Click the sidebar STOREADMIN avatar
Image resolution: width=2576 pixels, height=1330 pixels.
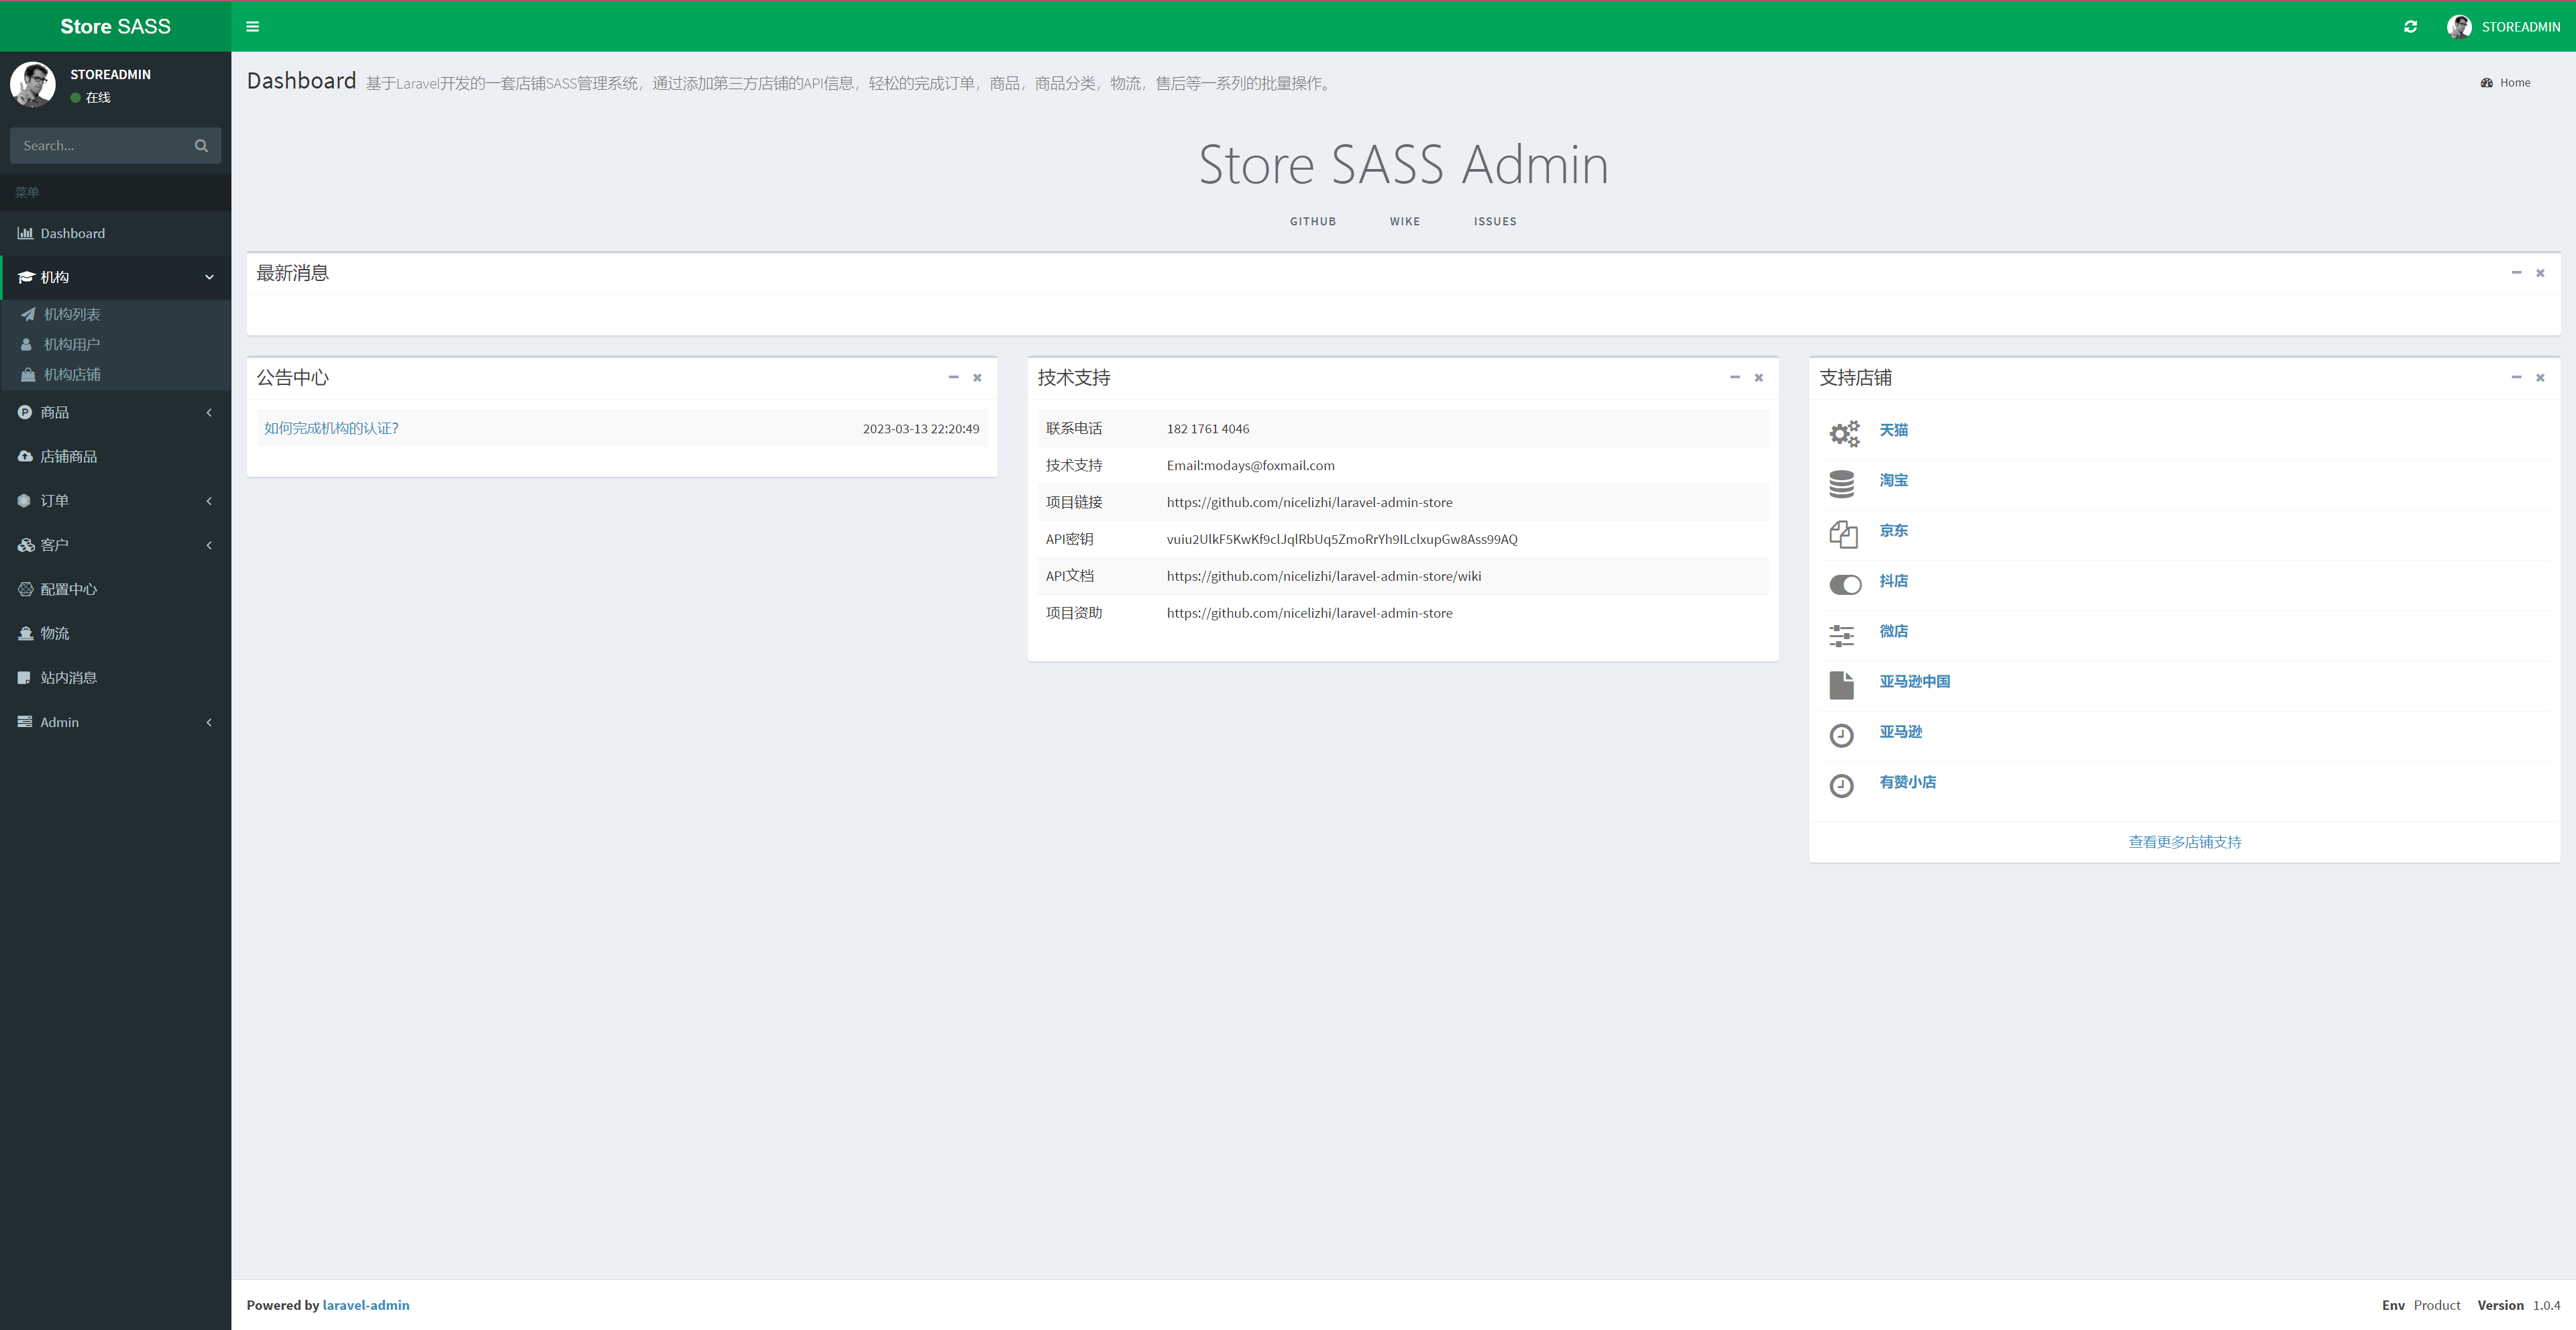tap(33, 84)
